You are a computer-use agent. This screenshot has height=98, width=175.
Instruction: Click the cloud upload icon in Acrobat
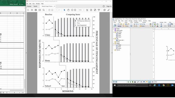coord(32,10)
